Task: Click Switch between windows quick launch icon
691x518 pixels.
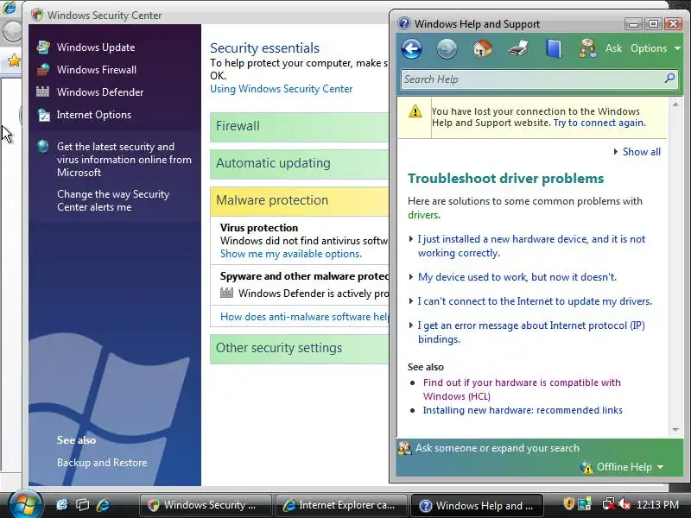Action: pos(82,505)
